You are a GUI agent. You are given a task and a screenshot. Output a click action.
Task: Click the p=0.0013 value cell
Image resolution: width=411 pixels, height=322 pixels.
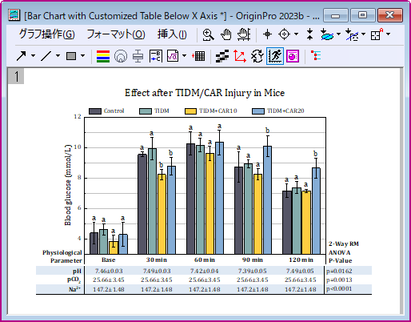tap(339, 280)
